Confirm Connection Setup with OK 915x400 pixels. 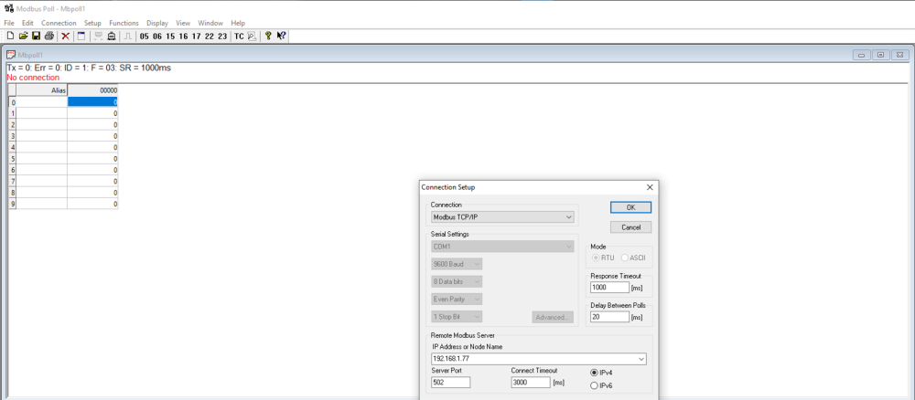coord(630,207)
